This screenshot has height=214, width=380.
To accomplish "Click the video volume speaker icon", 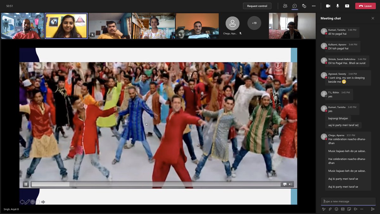I will (x=290, y=184).
